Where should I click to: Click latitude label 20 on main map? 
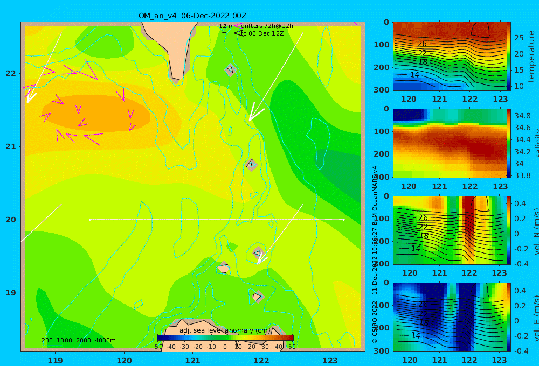click(x=11, y=220)
